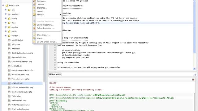Choose Show History... menu entry
The width and height of the screenshot is (198, 111).
43,35
